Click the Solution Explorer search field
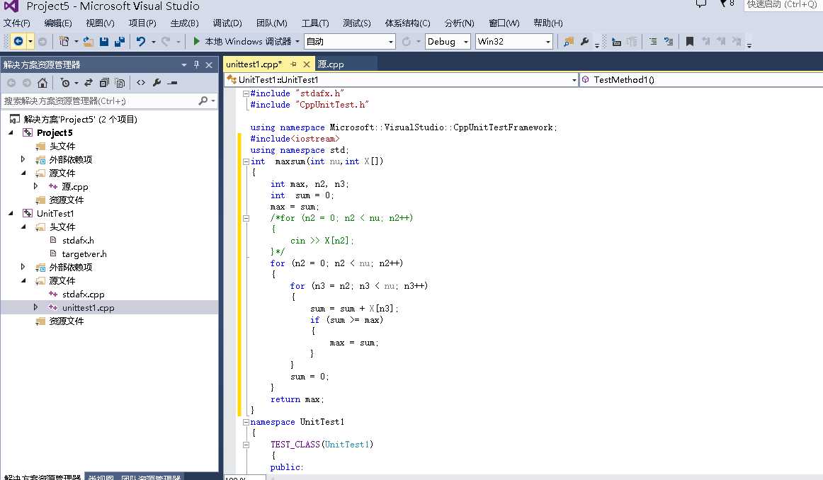Viewport: 823px width, 480px height. tap(100, 101)
